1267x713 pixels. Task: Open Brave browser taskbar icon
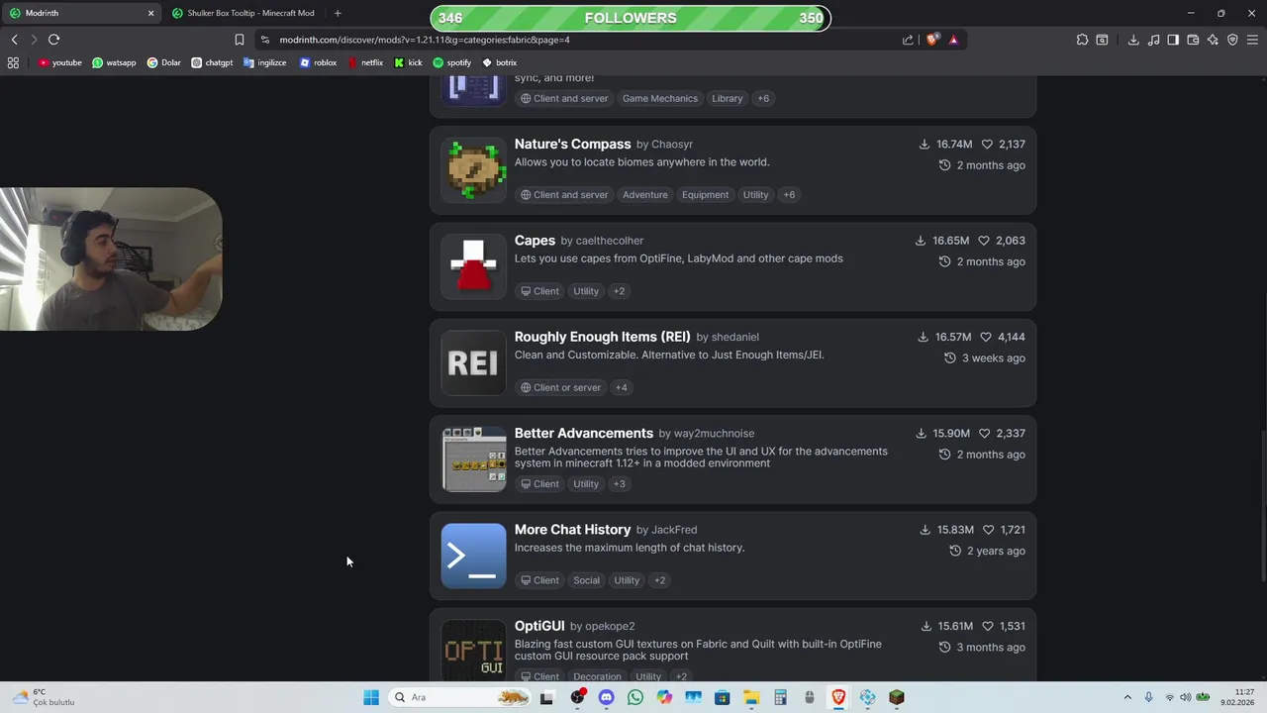click(x=838, y=697)
